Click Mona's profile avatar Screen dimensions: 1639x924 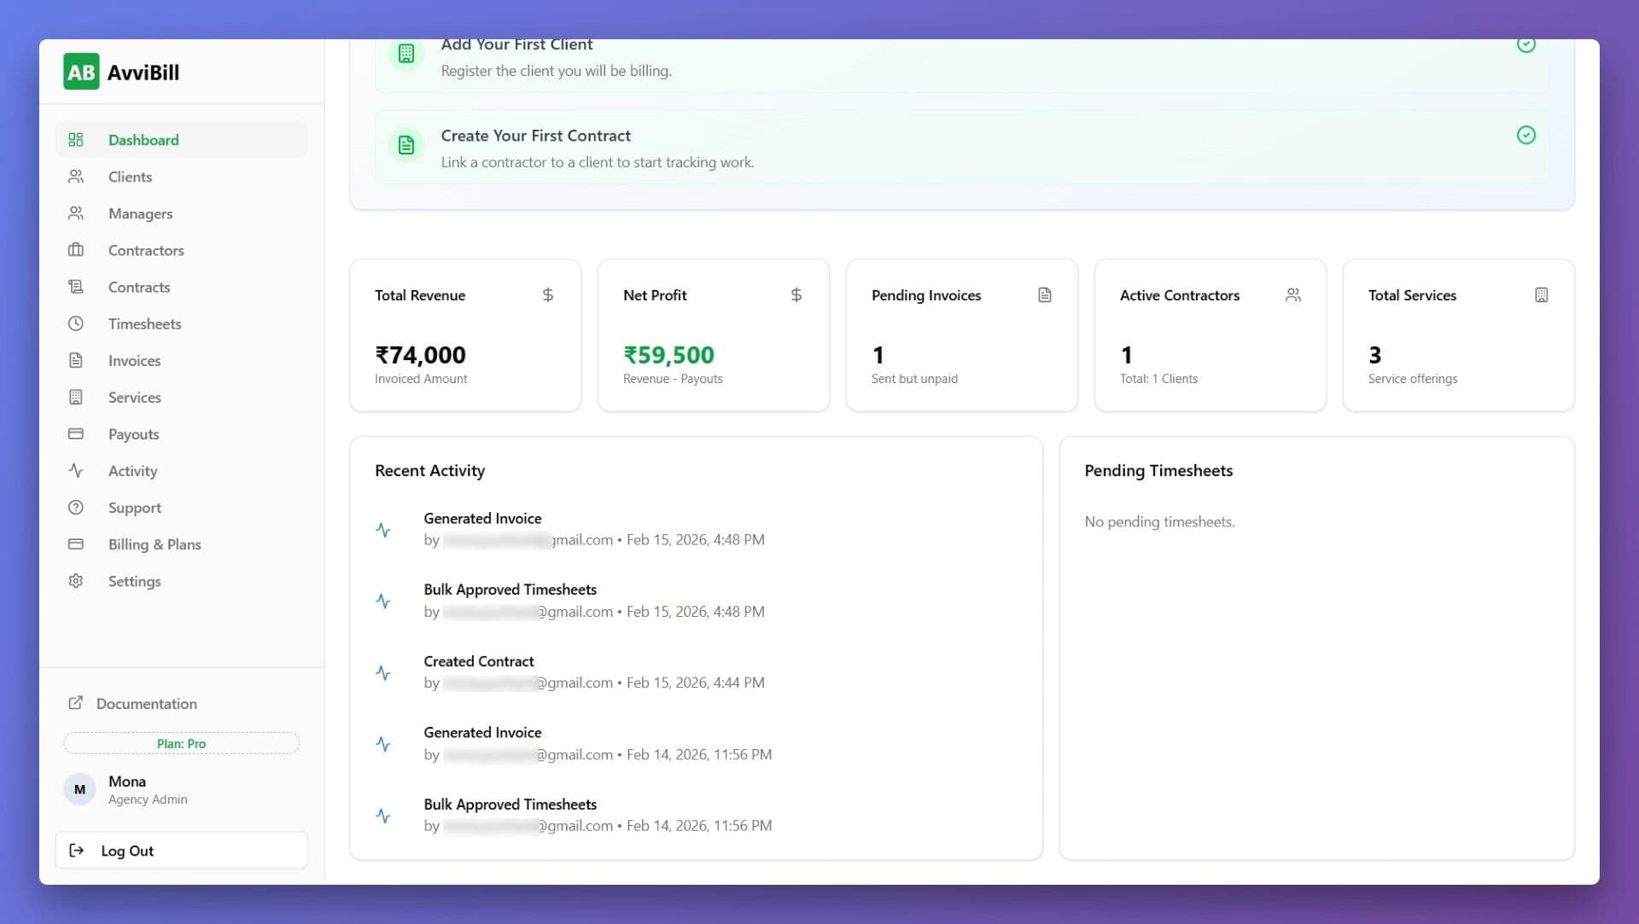point(79,789)
